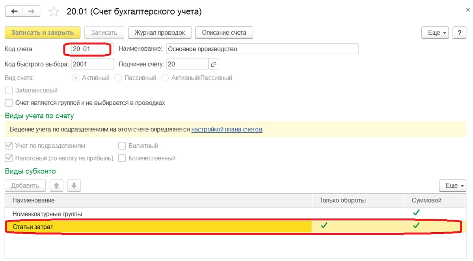Click the Наименование input field
The image size is (473, 261).
click(x=262, y=49)
